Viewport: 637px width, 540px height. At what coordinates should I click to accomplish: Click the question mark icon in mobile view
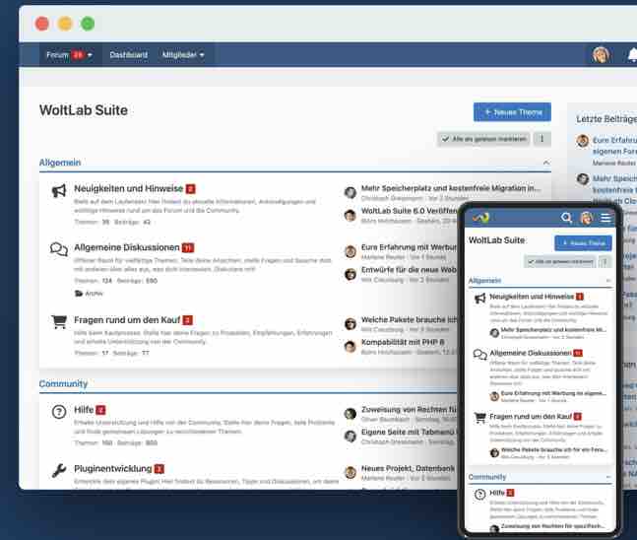479,495
